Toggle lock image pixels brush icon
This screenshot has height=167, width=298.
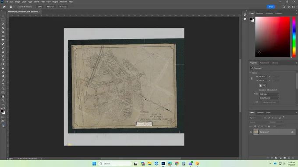[x=259, y=126]
